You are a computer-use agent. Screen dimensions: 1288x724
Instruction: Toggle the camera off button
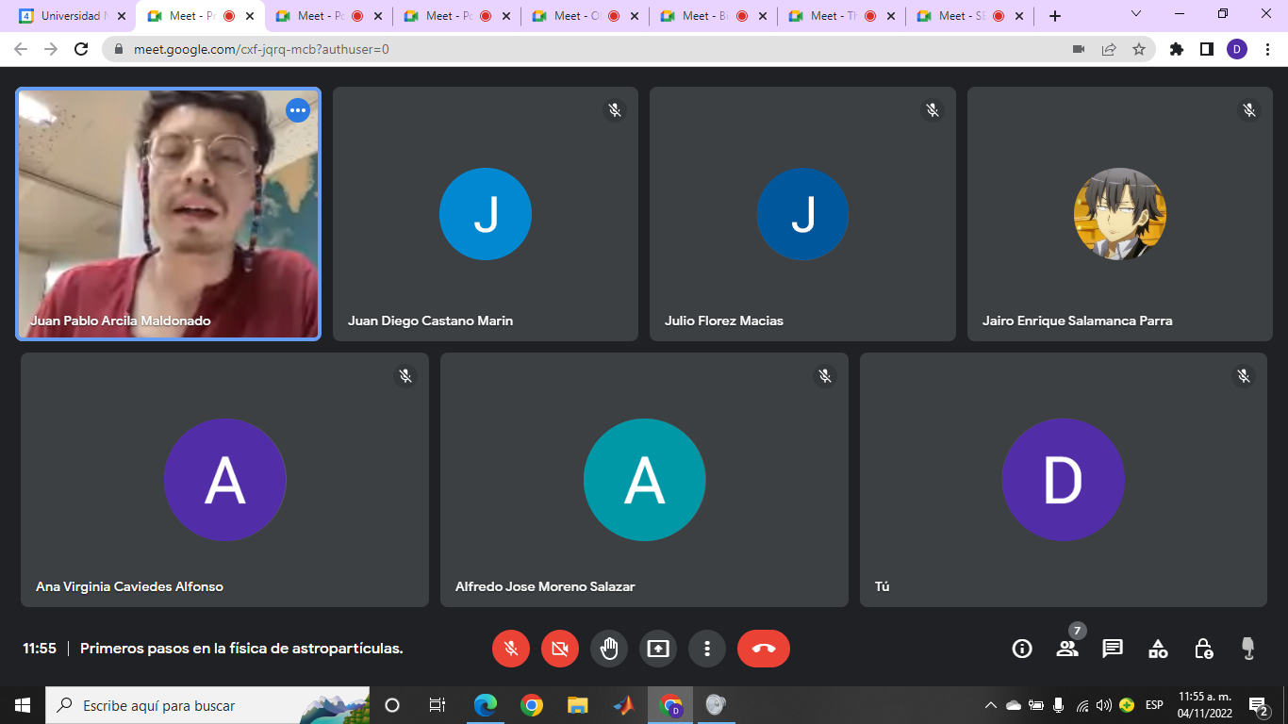point(560,649)
